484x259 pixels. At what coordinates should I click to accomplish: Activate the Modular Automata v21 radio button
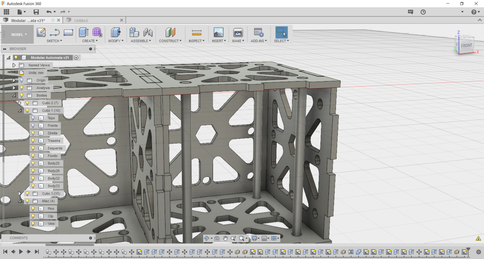[x=76, y=58]
